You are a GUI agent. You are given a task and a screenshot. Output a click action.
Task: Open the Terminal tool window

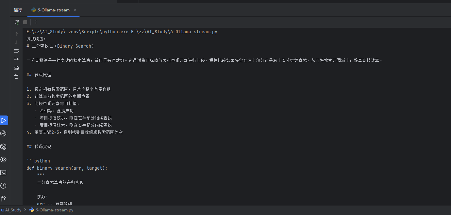4,173
